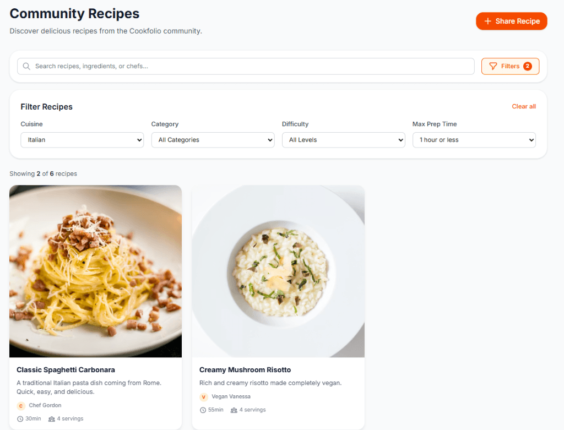Open the Filters panel via the Filters button

(510, 66)
